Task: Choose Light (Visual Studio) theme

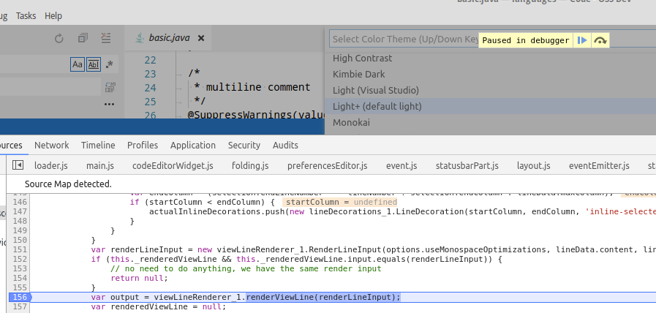Action: (x=490, y=91)
